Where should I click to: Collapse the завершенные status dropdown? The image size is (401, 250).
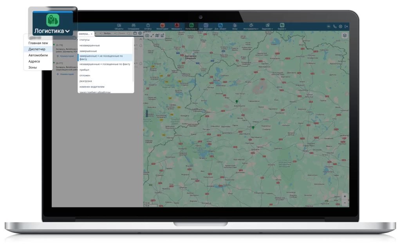(86, 34)
